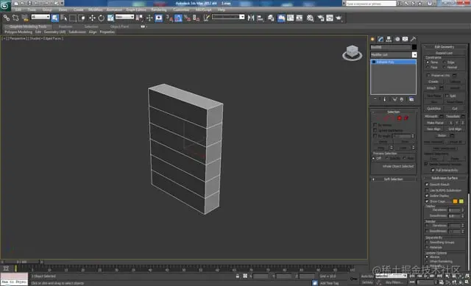The image size is (471, 286).
Task: Select Polygon sub-object level in Selection rollout
Action: 399,118
